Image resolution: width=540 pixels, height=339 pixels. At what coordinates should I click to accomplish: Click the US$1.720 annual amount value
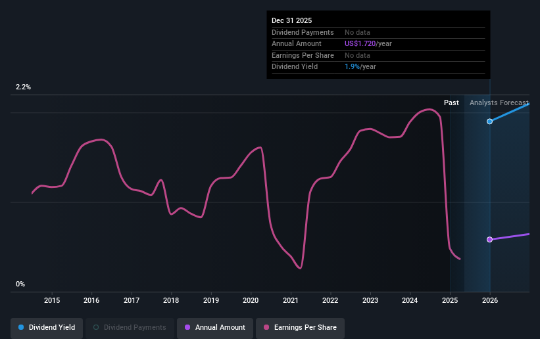360,44
